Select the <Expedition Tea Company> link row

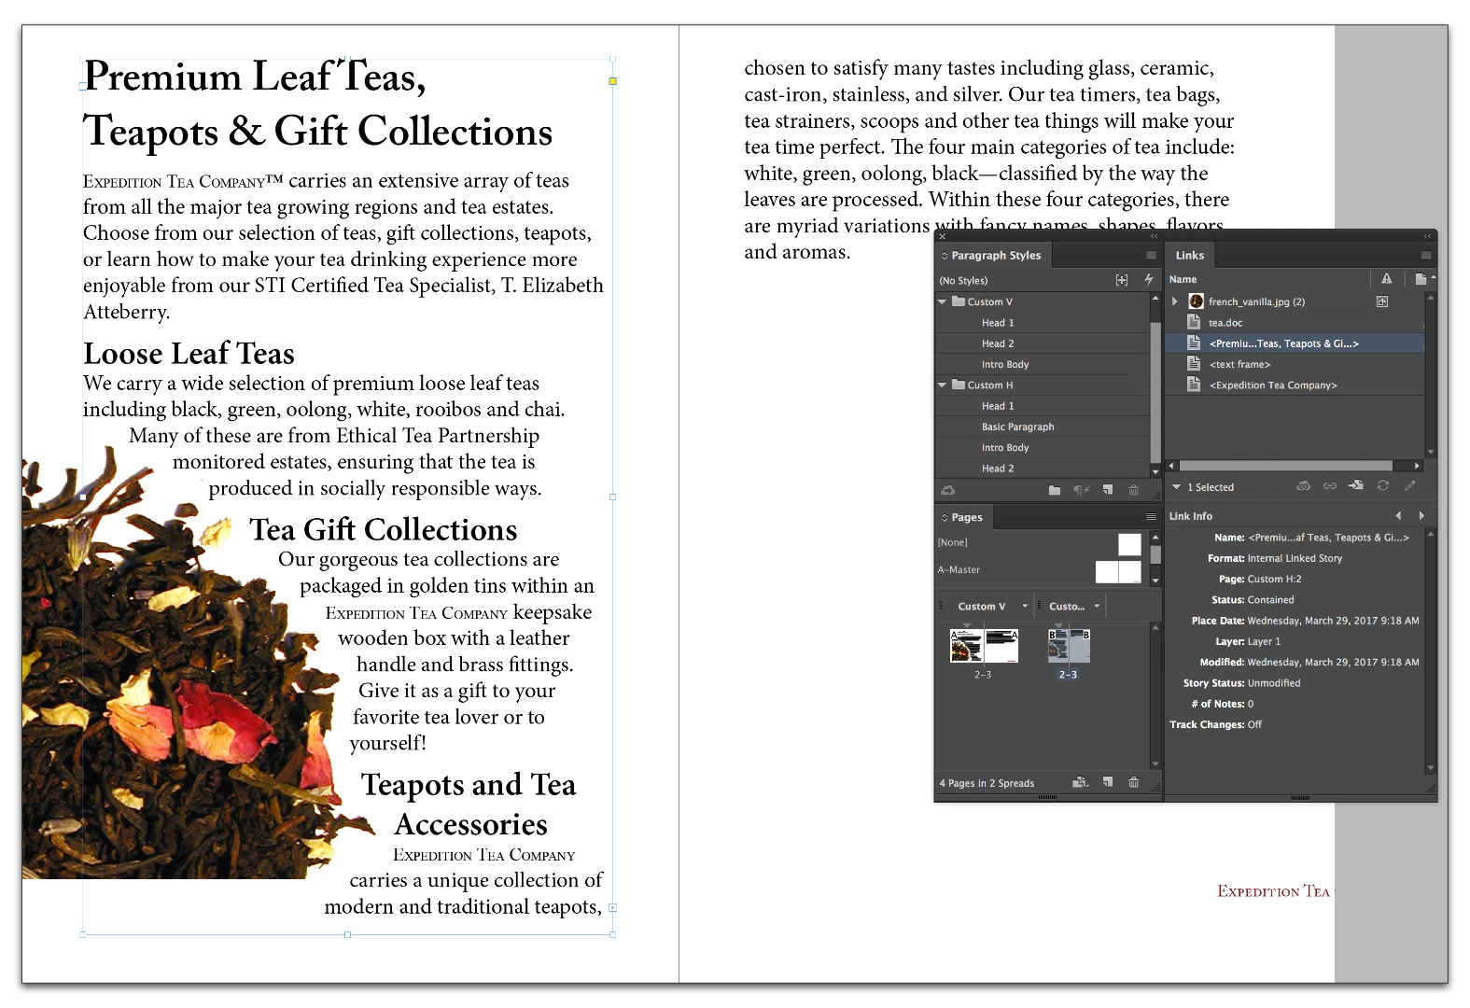pyautogui.click(x=1295, y=385)
